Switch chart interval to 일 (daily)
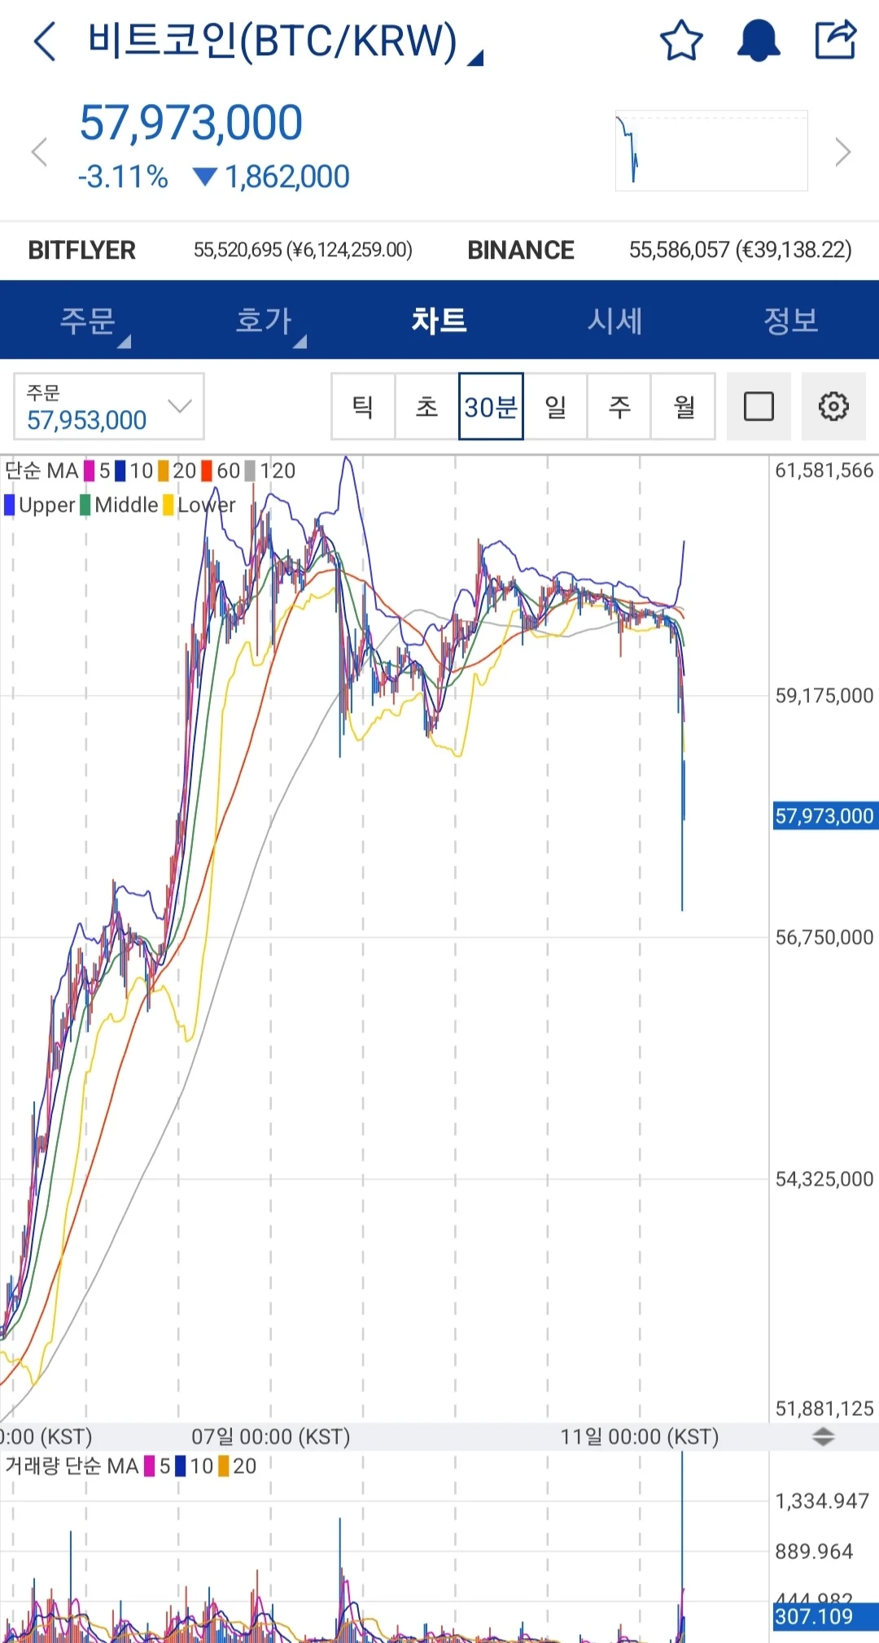Viewport: 879px width, 1643px height. click(555, 406)
